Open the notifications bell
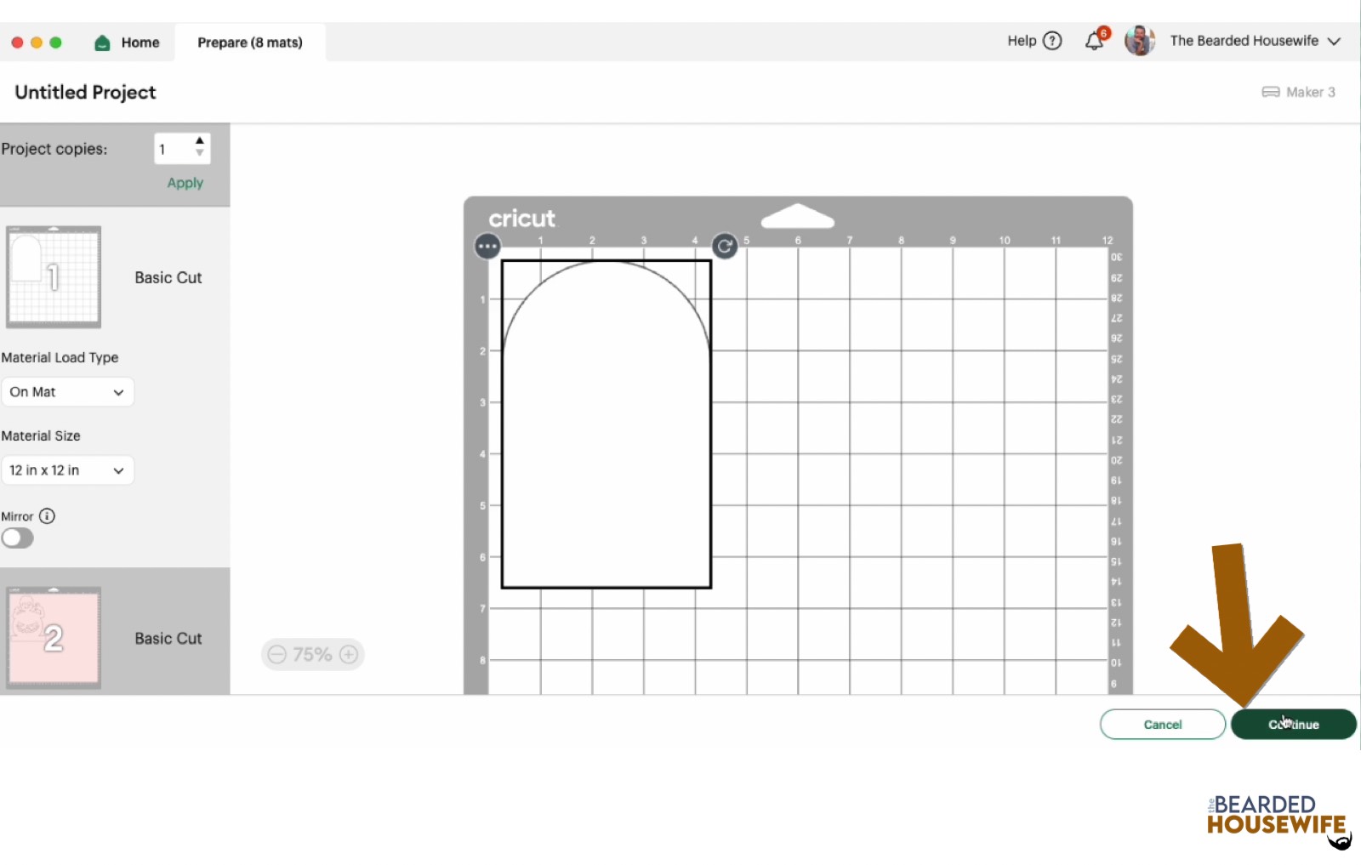 (x=1094, y=41)
